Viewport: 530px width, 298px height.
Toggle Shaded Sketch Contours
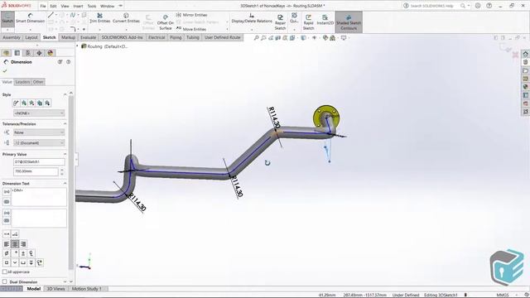click(349, 22)
